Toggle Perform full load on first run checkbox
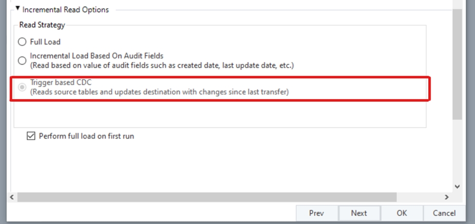Screen dimensions: 475x224 tap(31, 137)
